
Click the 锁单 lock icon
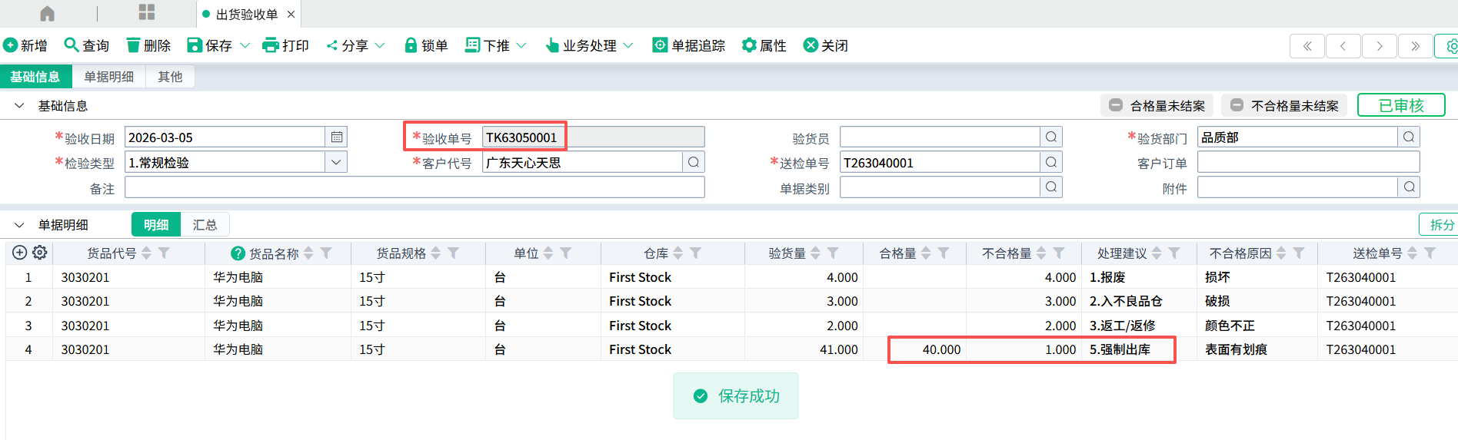point(411,45)
